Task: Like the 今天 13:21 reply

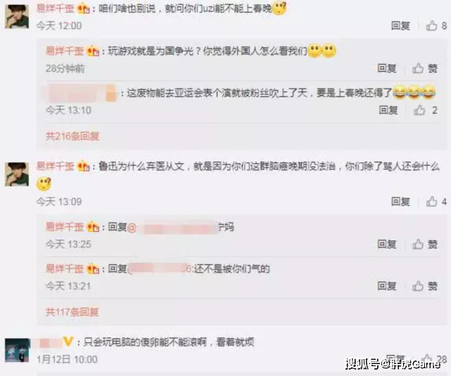Action: (x=425, y=286)
